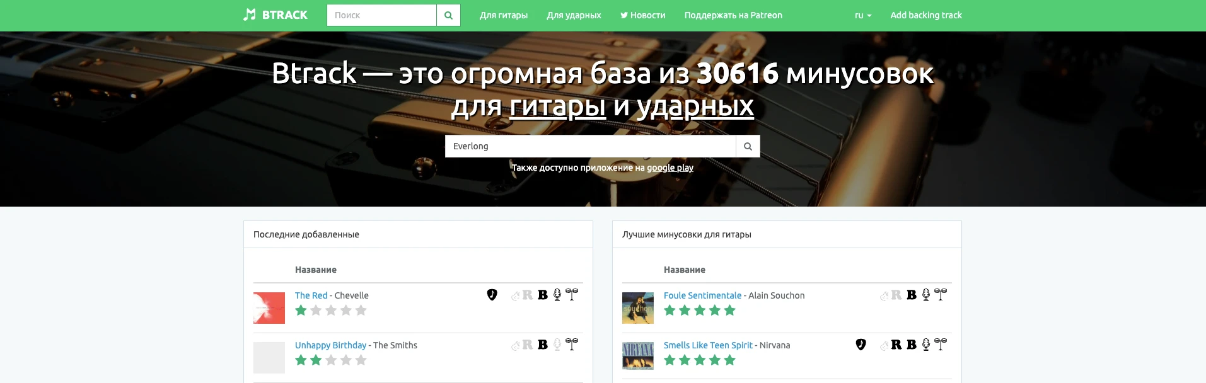Open the Для ударных menu item
This screenshot has height=383, width=1206.
[x=574, y=15]
